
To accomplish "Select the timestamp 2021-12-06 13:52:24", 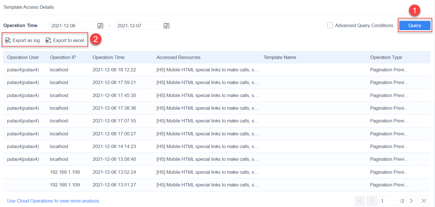I will click(114, 172).
